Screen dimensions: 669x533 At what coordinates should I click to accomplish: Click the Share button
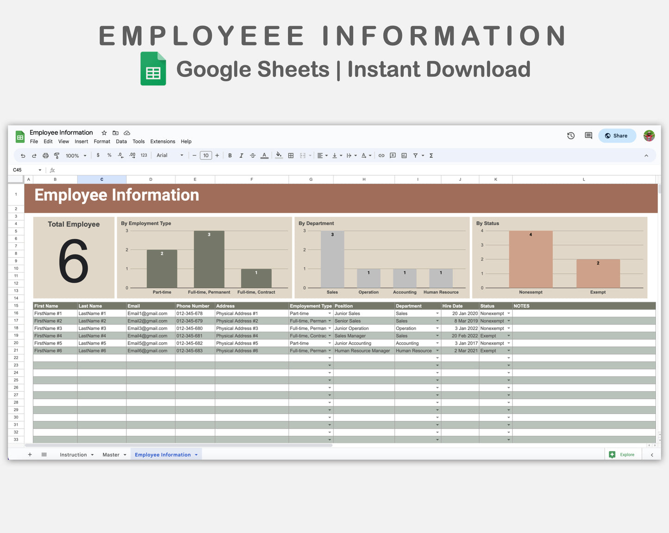617,136
